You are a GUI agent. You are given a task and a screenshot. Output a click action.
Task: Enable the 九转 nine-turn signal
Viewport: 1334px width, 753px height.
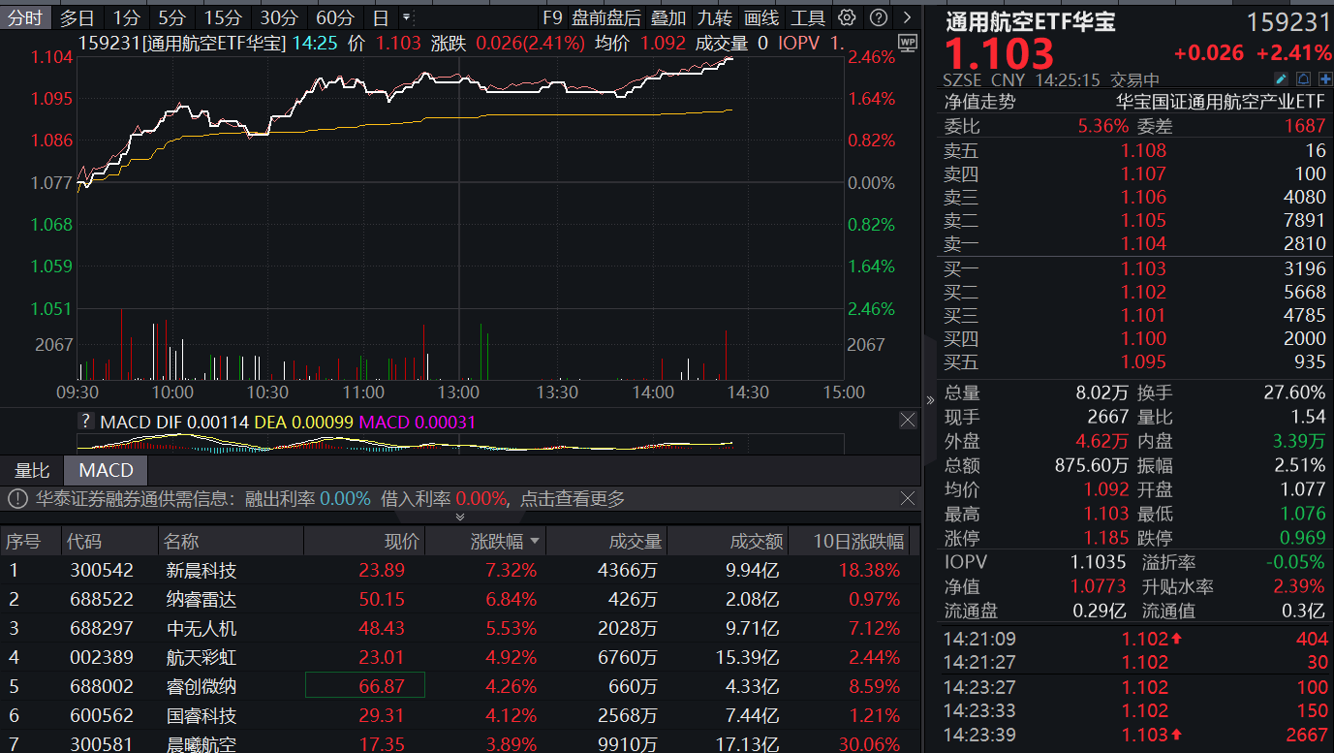point(714,16)
